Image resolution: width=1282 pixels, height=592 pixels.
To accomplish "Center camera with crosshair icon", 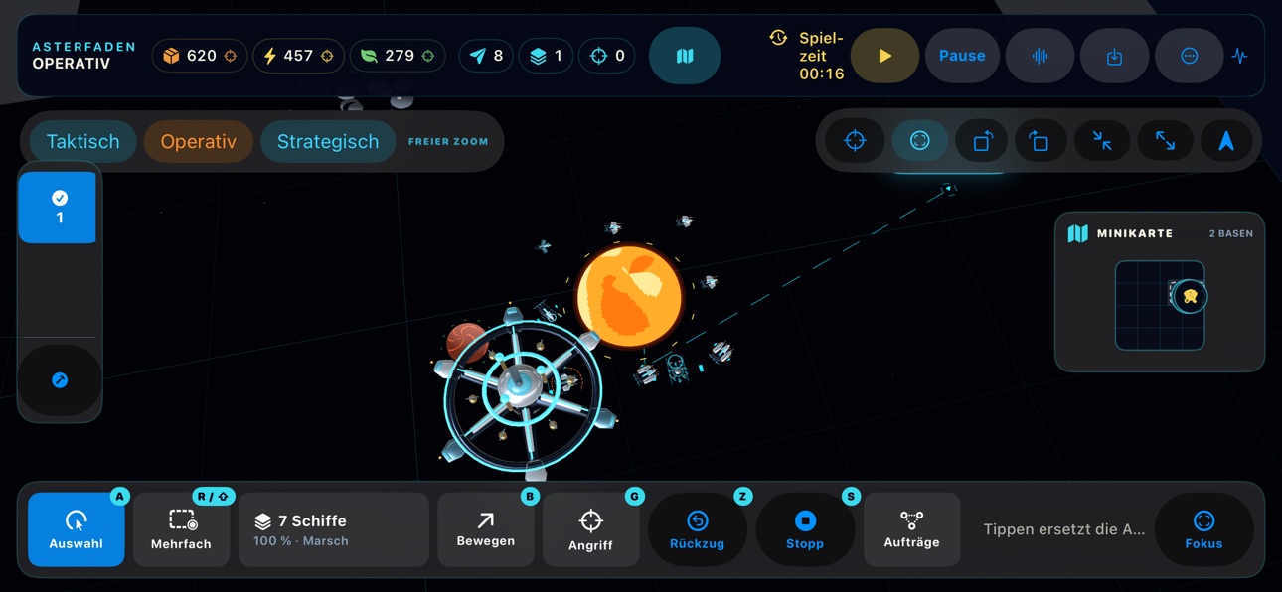I will (855, 141).
